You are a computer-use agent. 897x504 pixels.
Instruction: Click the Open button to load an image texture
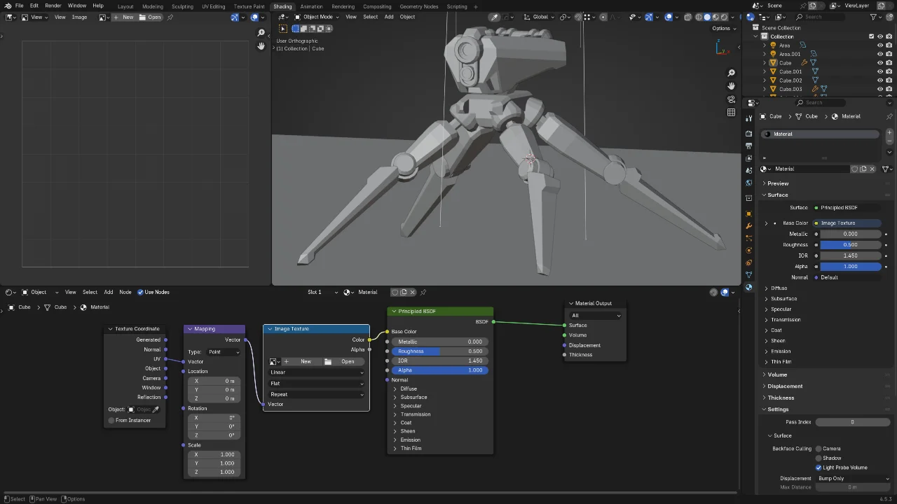coord(348,361)
